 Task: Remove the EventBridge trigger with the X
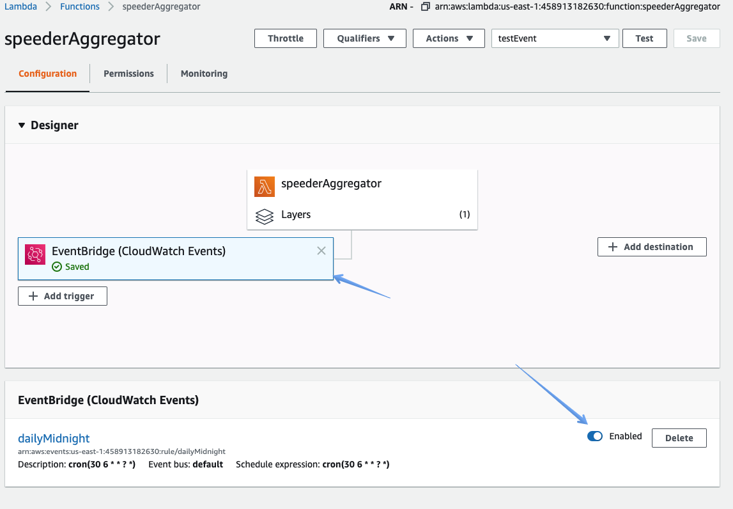tap(321, 251)
